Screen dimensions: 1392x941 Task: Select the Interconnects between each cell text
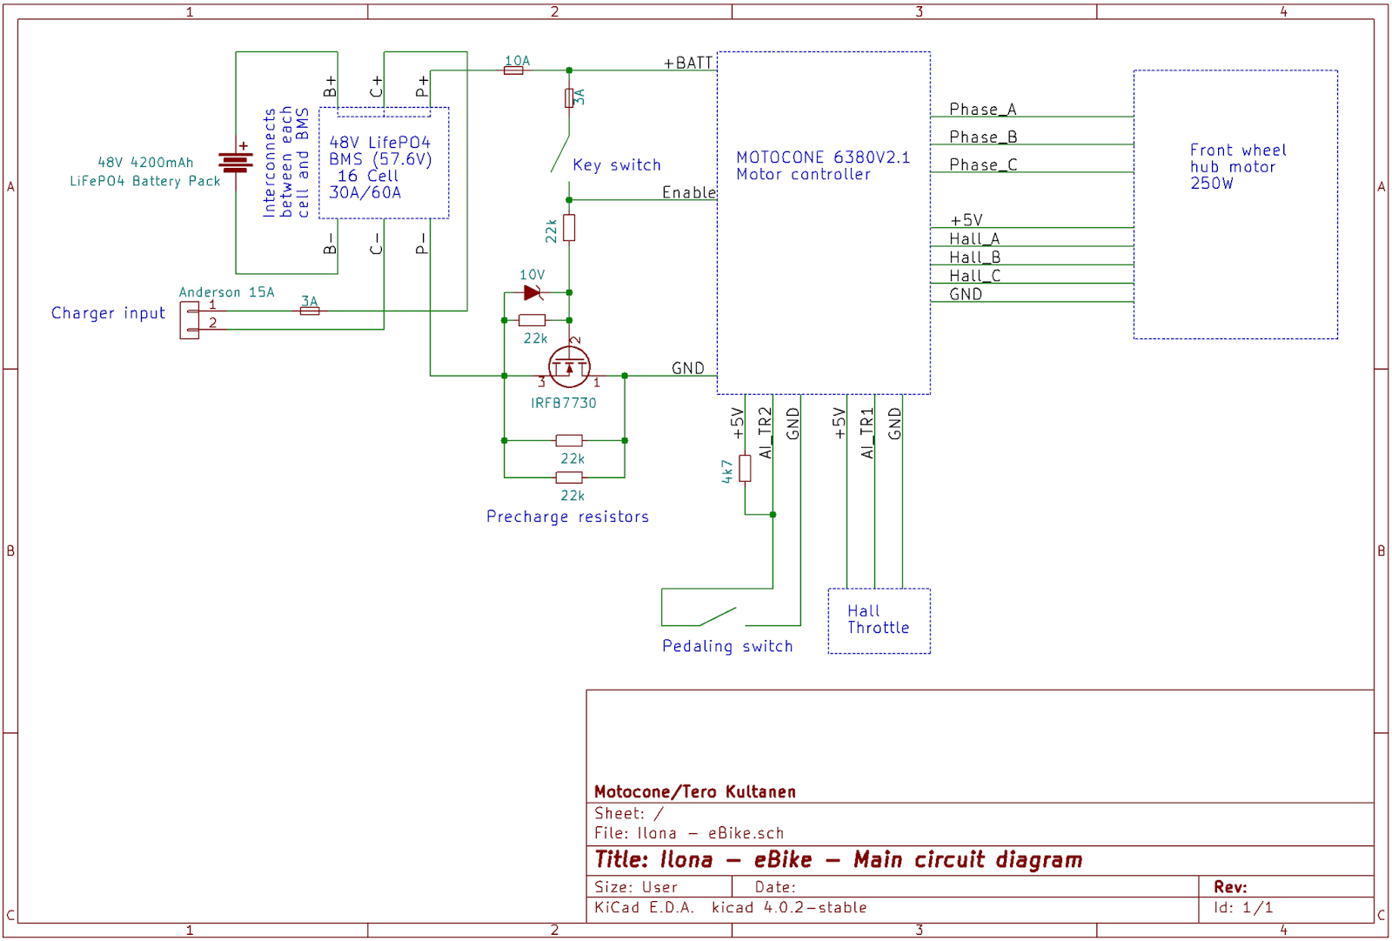point(286,162)
